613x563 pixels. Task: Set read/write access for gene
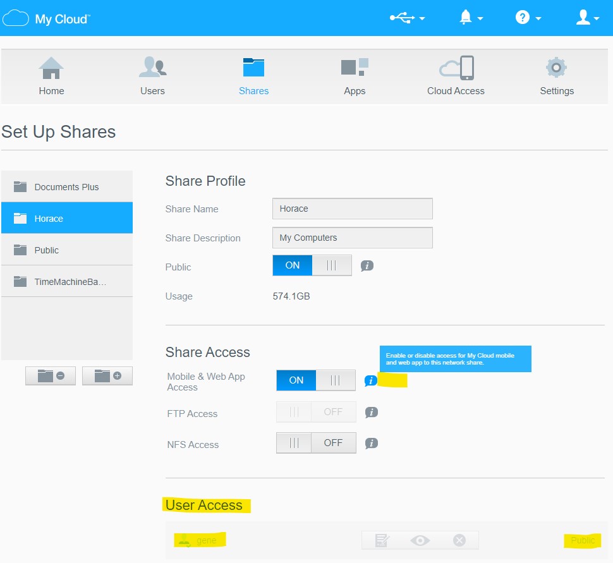(382, 540)
